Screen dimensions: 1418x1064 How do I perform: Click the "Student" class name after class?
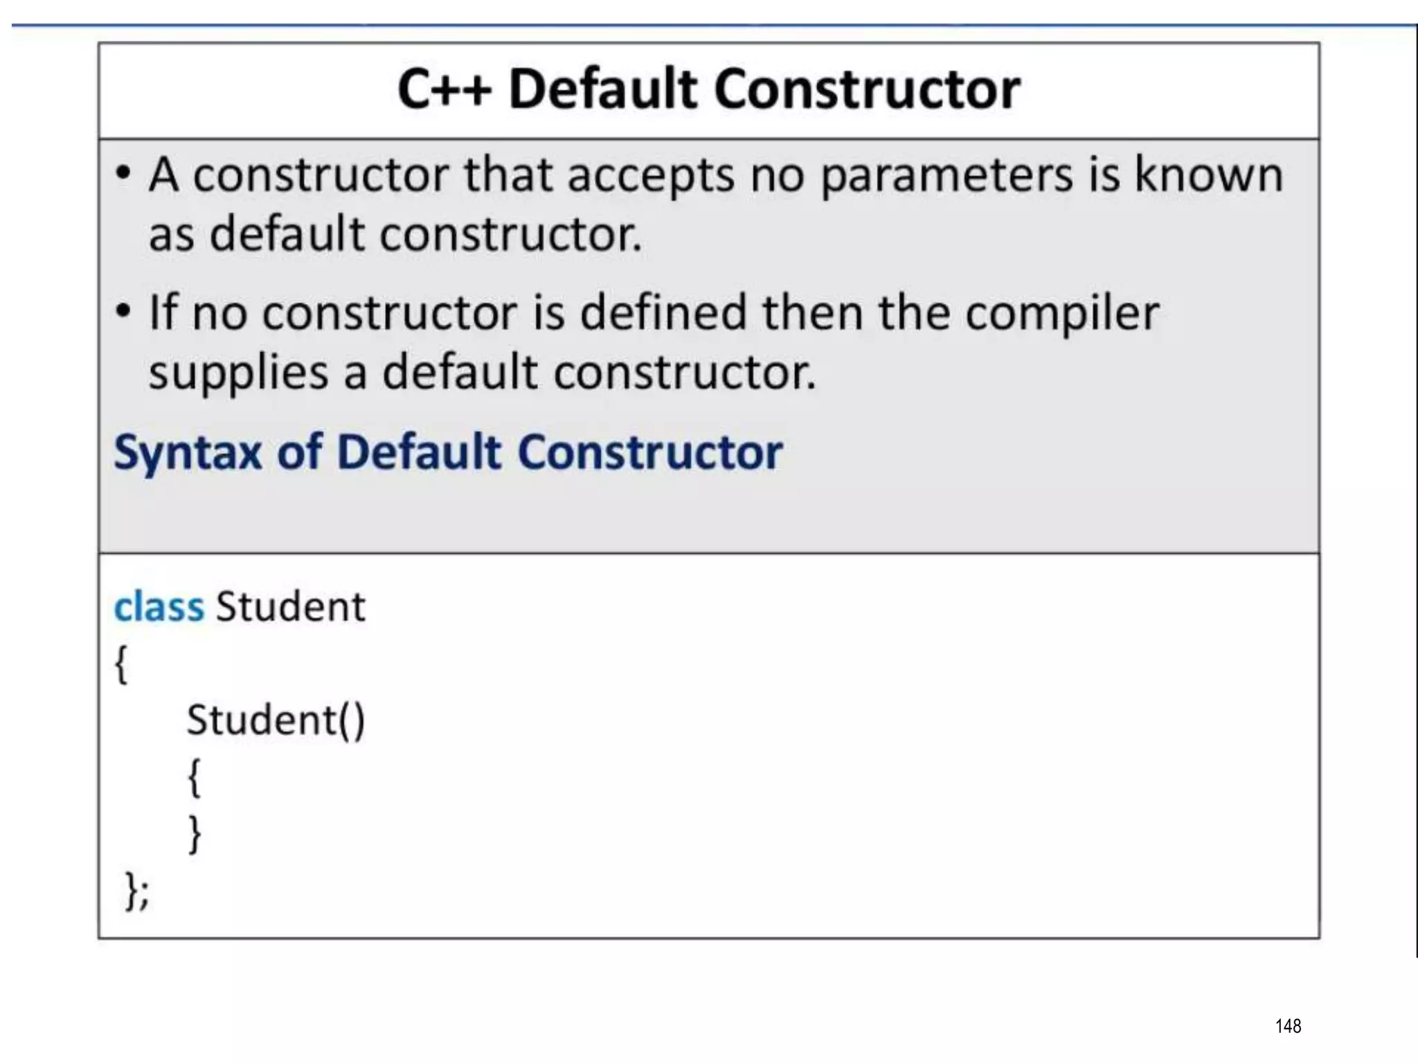coord(290,607)
